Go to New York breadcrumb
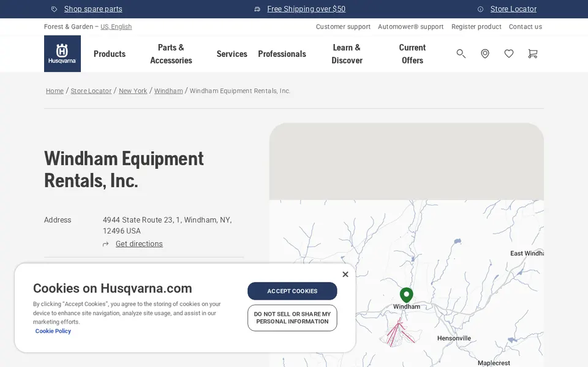 [x=133, y=91]
